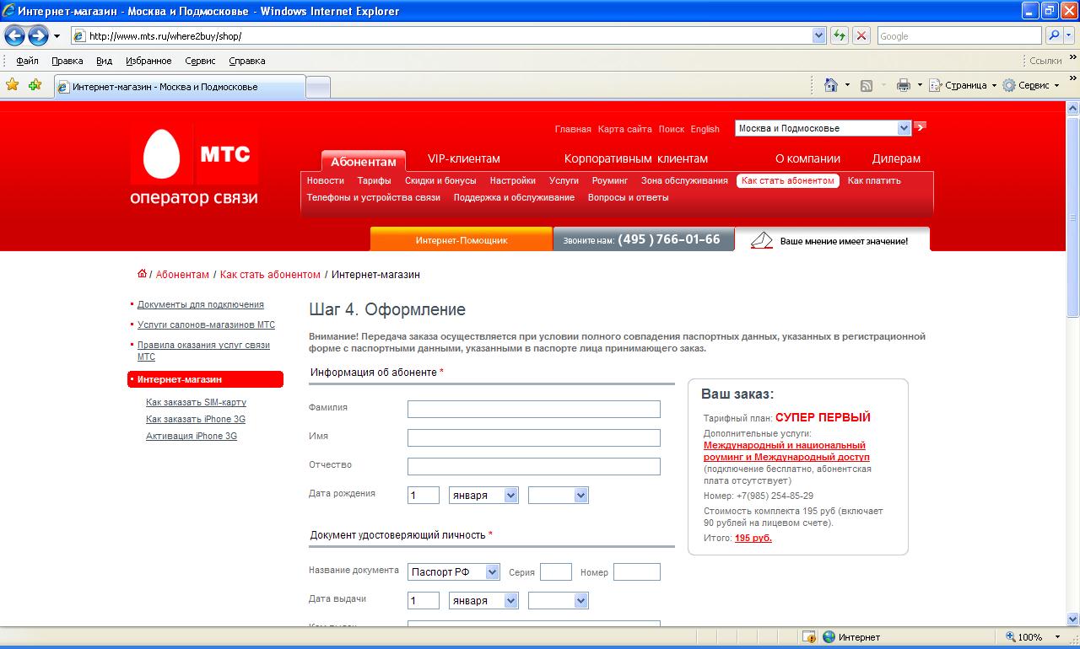Open the Файл menu

coord(27,61)
